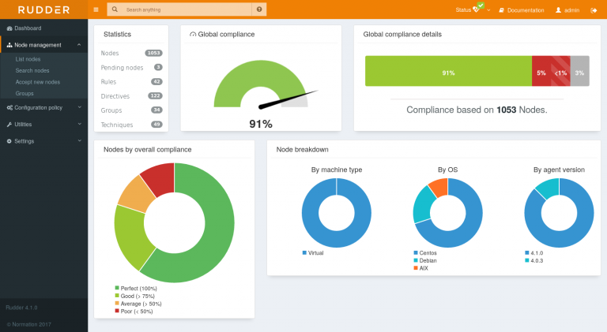Click the logout icon at the top right
This screenshot has height=332, width=607.
pos(594,10)
